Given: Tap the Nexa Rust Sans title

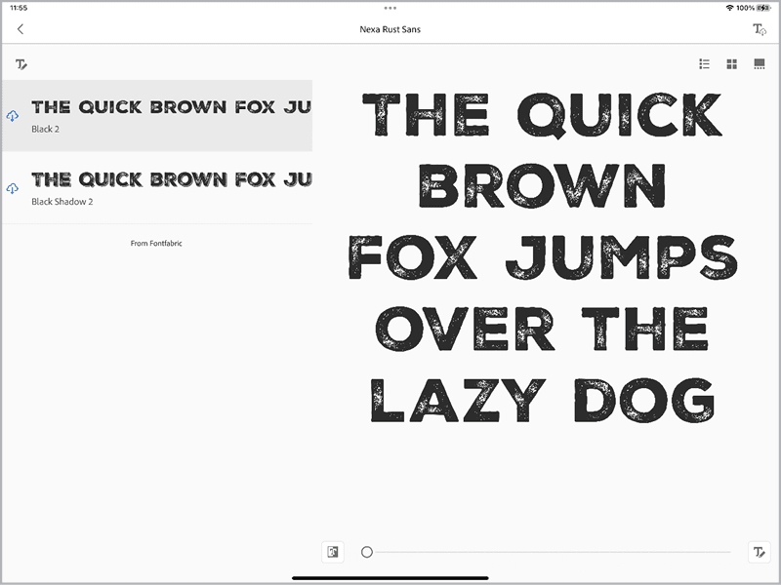Looking at the screenshot, I should [390, 29].
